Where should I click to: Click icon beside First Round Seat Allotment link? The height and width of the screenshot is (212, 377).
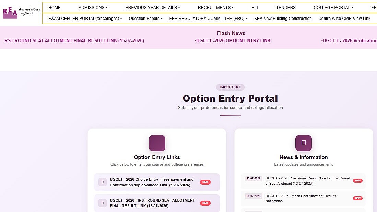tap(103, 203)
